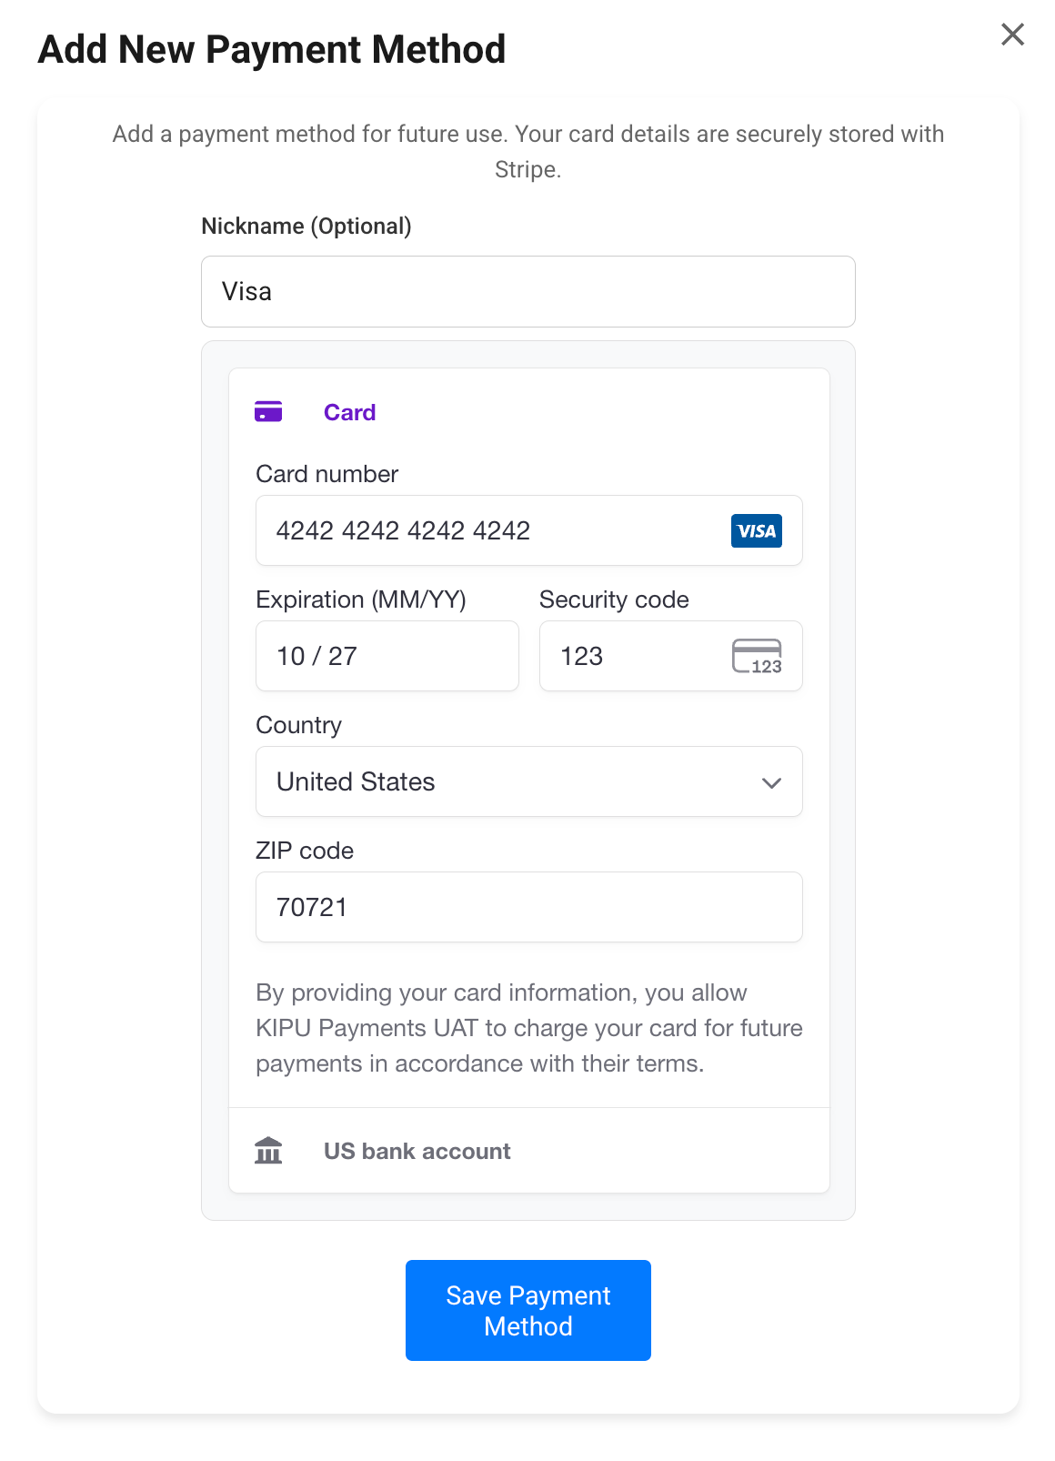Click the KIPU Payments terms disclaimer text

(527, 1028)
